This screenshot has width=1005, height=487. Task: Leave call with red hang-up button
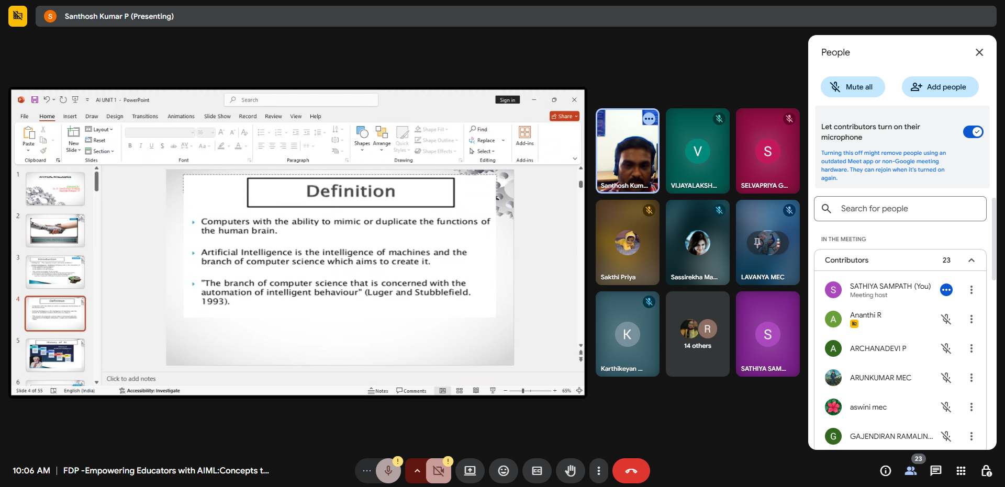[631, 471]
